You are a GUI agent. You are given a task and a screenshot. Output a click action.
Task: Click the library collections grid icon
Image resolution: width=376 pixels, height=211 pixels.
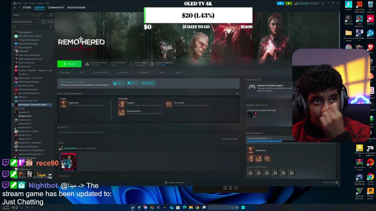pos(51,15)
